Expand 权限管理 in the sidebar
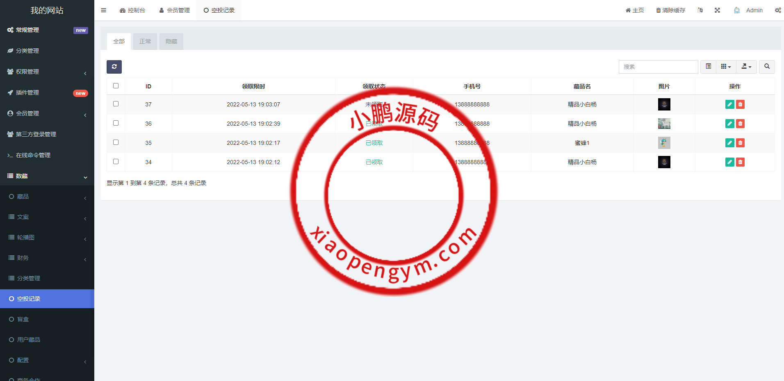The image size is (784, 381). 47,72
